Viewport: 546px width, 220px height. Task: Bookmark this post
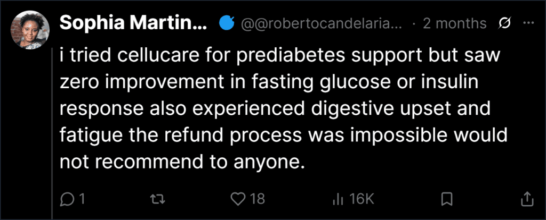[446, 199]
